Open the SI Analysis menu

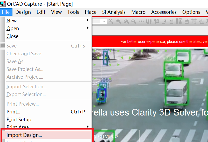(x=114, y=12)
